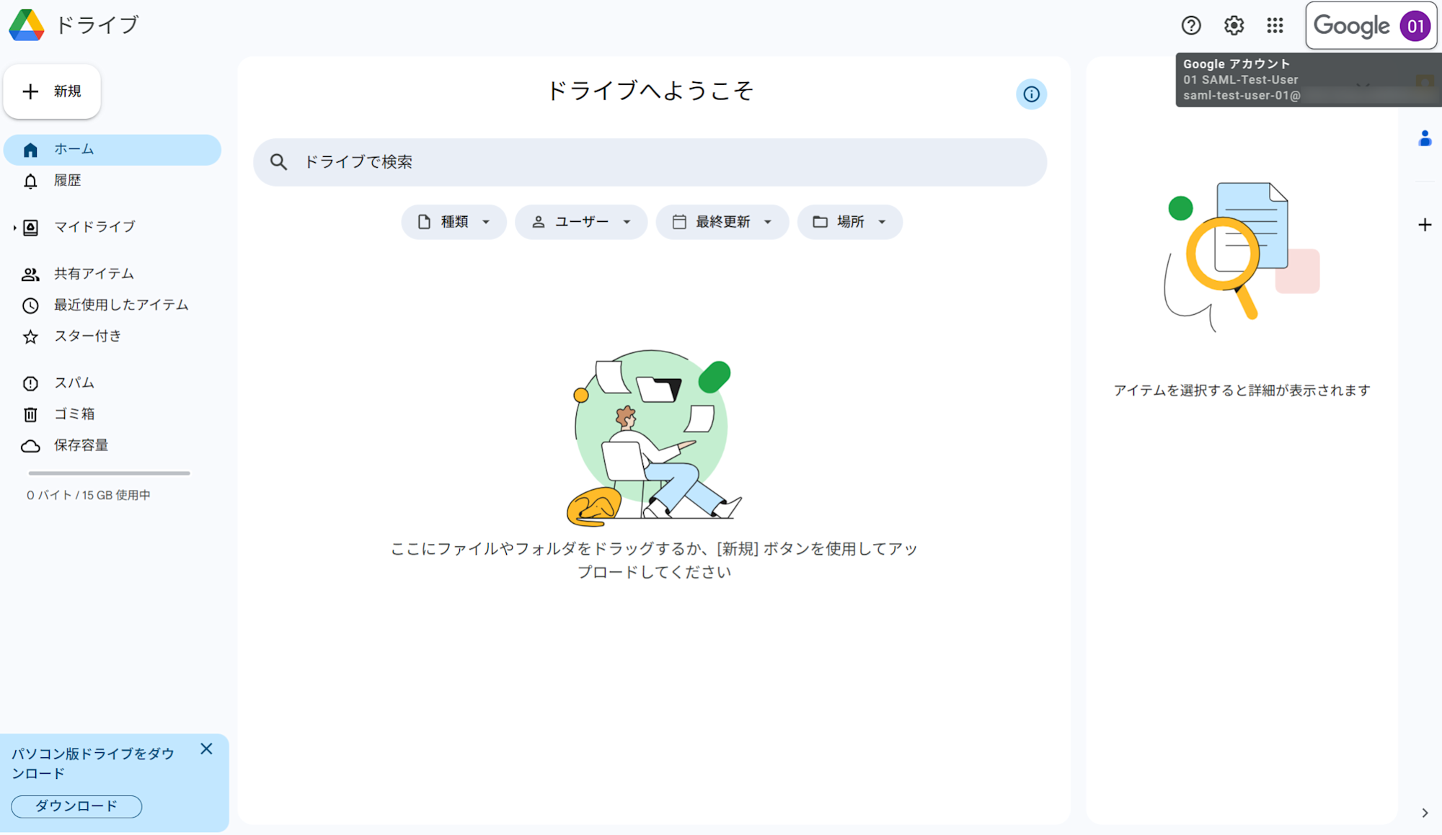Click the storage usage progress bar
This screenshot has height=835, width=1442.
(x=108, y=473)
